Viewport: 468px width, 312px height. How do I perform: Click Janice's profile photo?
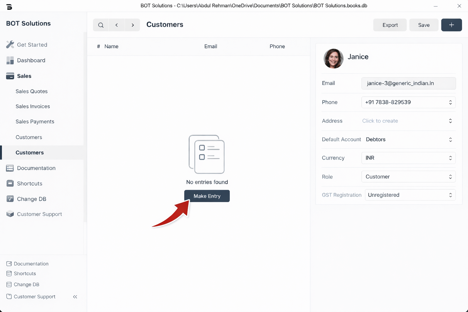coord(333,58)
